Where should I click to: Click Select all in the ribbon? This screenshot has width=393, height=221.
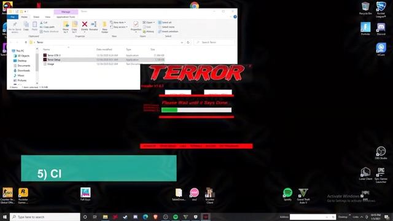pos(165,23)
